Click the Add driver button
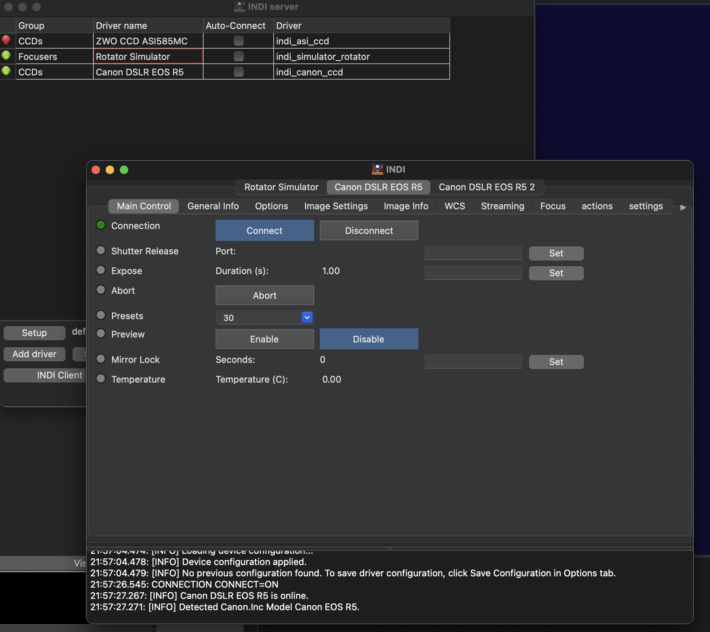The width and height of the screenshot is (710, 632). click(34, 354)
